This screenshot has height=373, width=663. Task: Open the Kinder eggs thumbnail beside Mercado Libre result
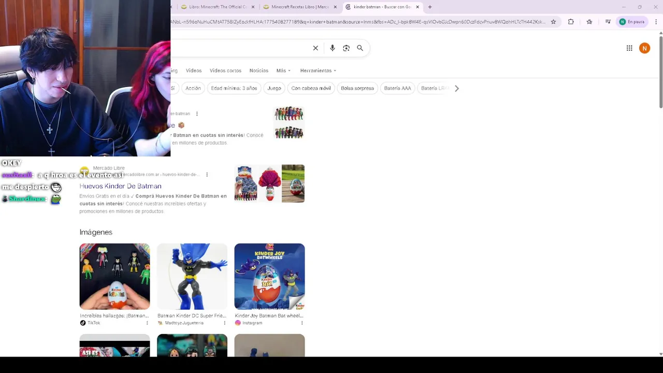pyautogui.click(x=269, y=183)
